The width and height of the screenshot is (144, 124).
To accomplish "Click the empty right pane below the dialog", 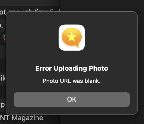I will point(102,119).
